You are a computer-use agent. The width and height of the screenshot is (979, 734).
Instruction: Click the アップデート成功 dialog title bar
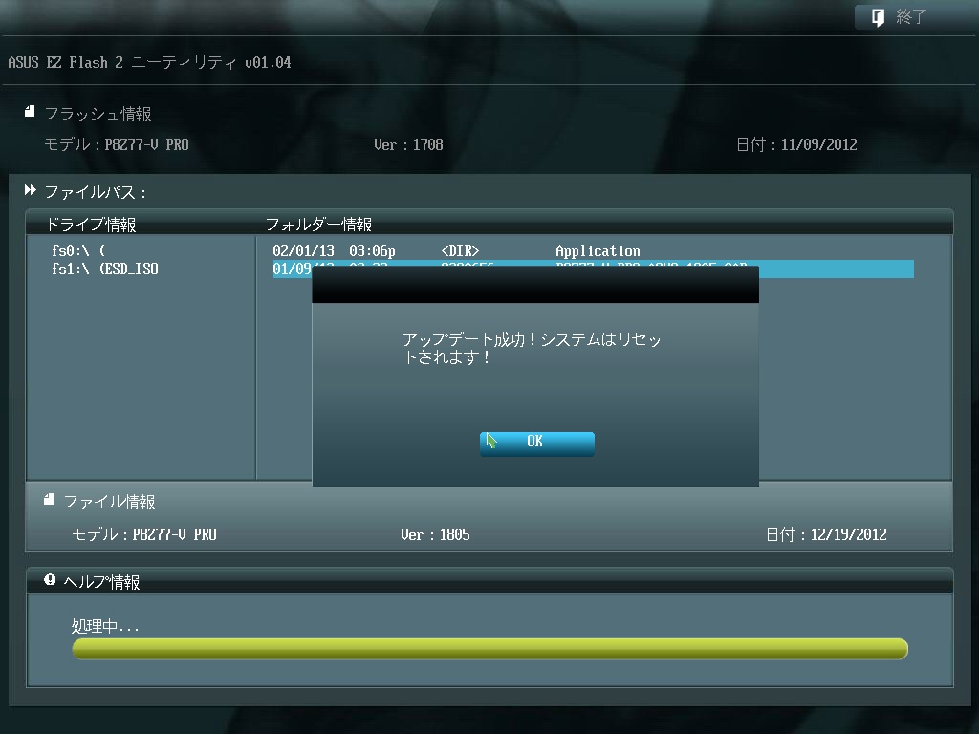536,283
